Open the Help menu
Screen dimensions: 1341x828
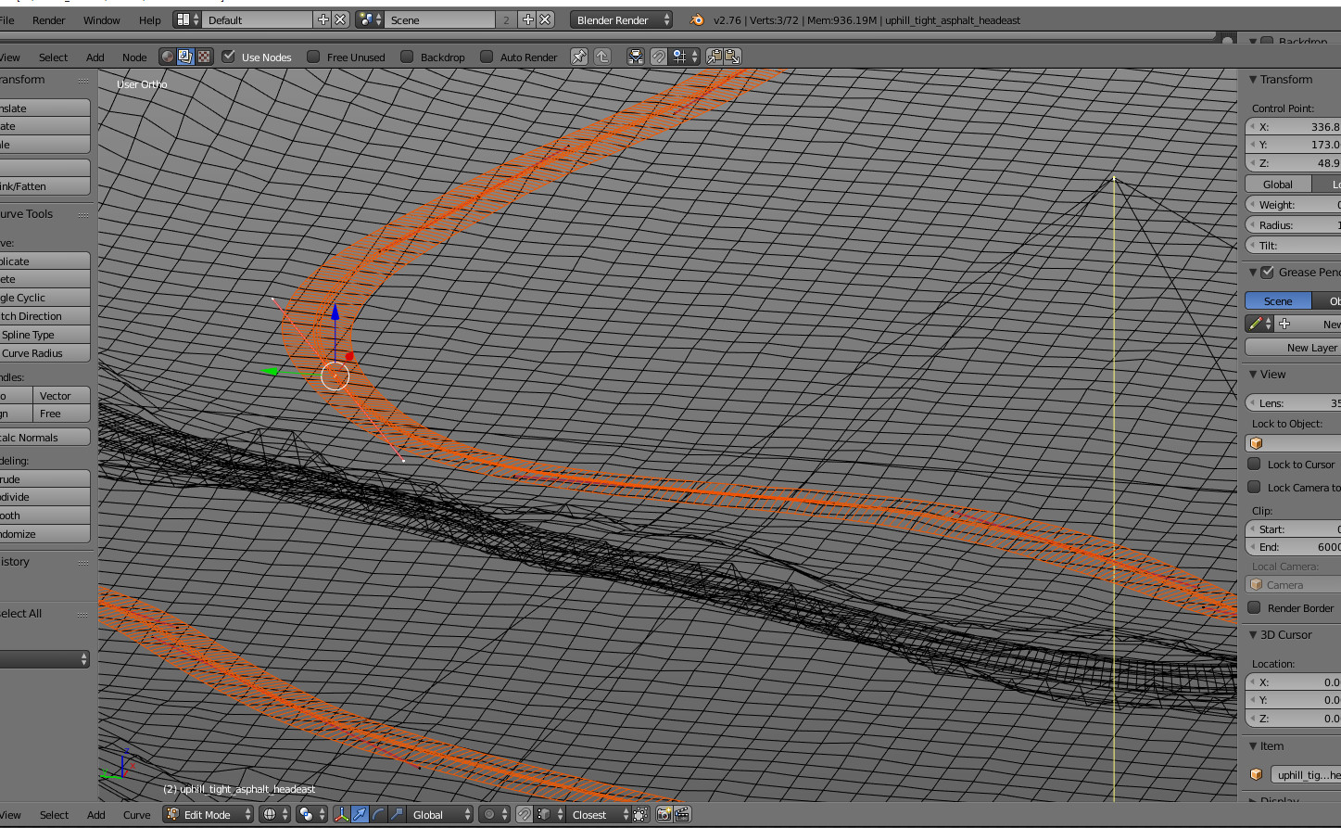(x=149, y=19)
